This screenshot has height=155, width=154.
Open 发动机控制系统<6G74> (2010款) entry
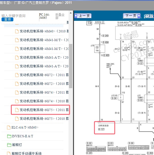(44, 101)
